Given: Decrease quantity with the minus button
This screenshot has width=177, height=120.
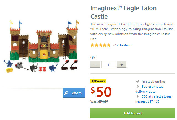Looking at the screenshot, I should pos(95,65).
